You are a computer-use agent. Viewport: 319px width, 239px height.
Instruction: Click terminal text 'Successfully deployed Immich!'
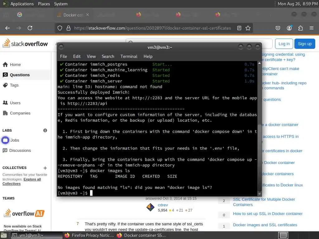point(93,92)
